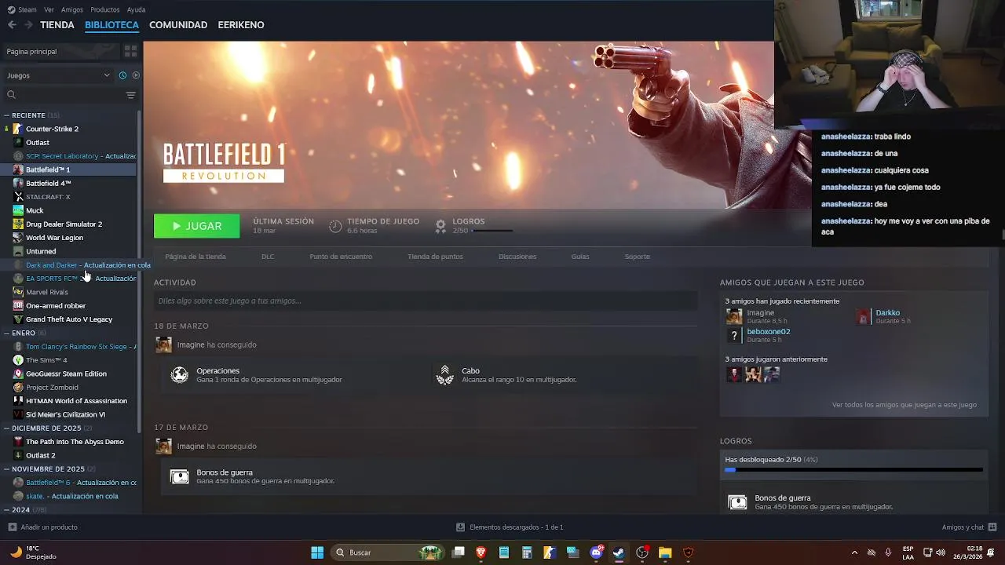Open the Amigos menu
The image size is (1005, 565).
tap(72, 9)
